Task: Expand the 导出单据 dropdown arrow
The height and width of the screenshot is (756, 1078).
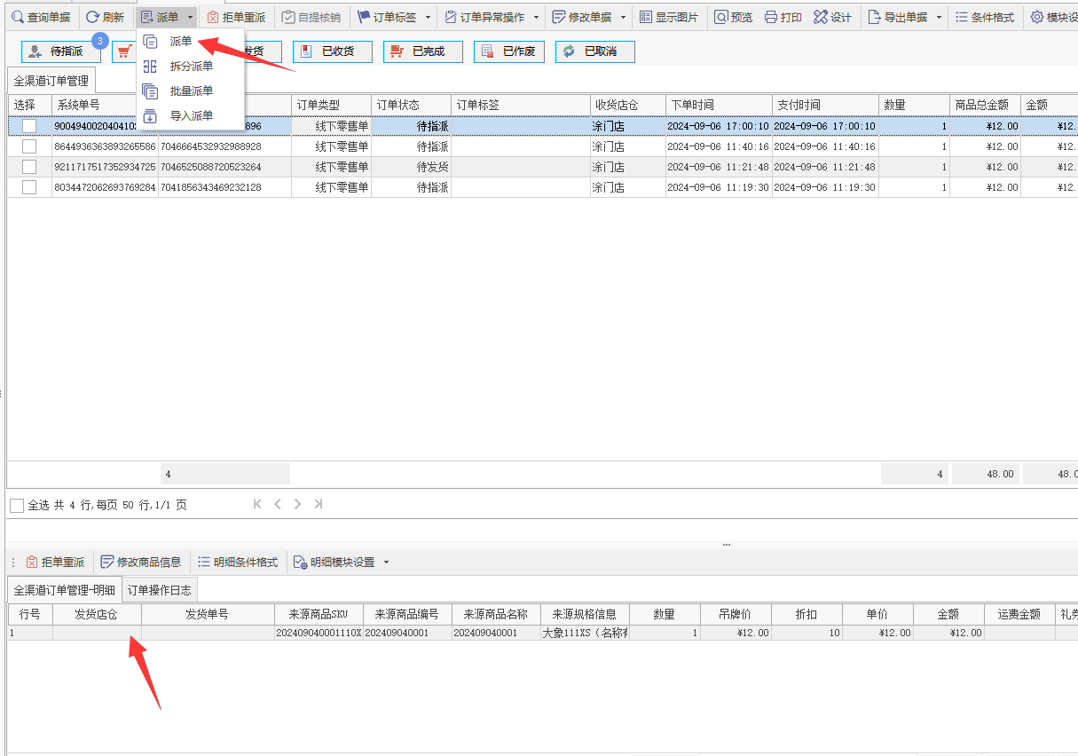Action: tap(939, 17)
